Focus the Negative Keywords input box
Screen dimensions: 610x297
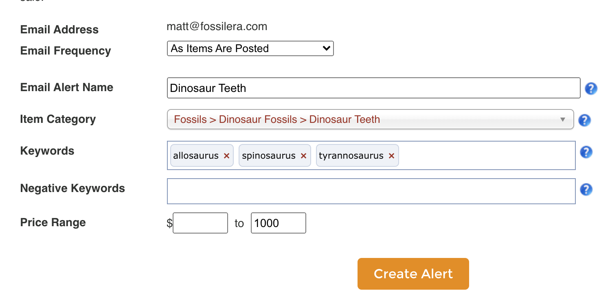[x=371, y=191]
